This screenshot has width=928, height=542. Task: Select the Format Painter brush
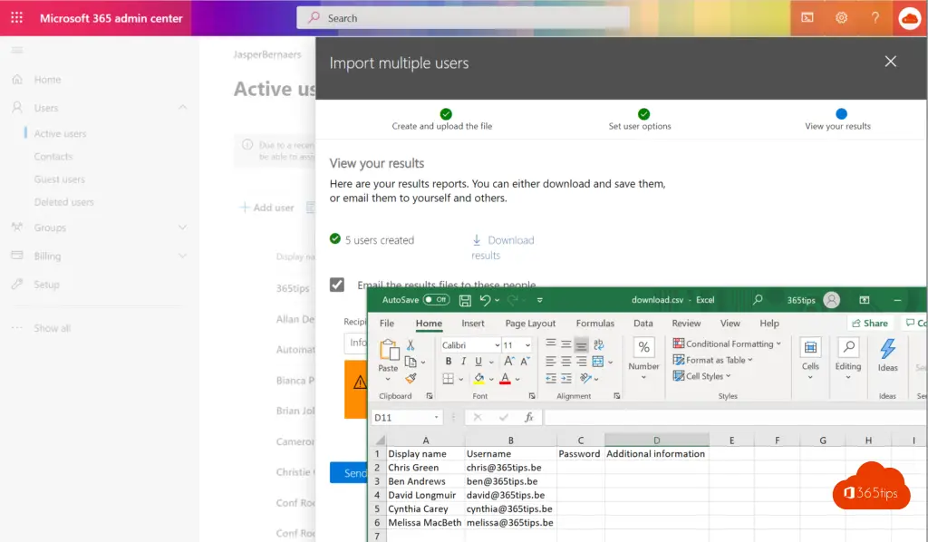[x=411, y=378]
